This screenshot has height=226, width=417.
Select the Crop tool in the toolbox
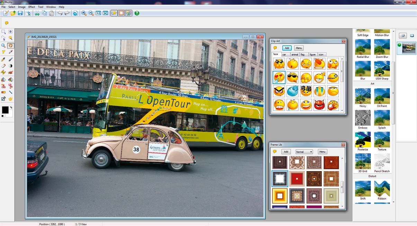pyautogui.click(x=3, y=99)
